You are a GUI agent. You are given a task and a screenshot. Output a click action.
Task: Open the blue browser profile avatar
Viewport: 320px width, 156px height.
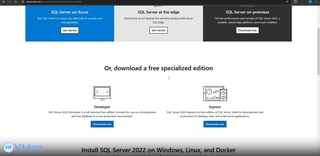(310, 2)
